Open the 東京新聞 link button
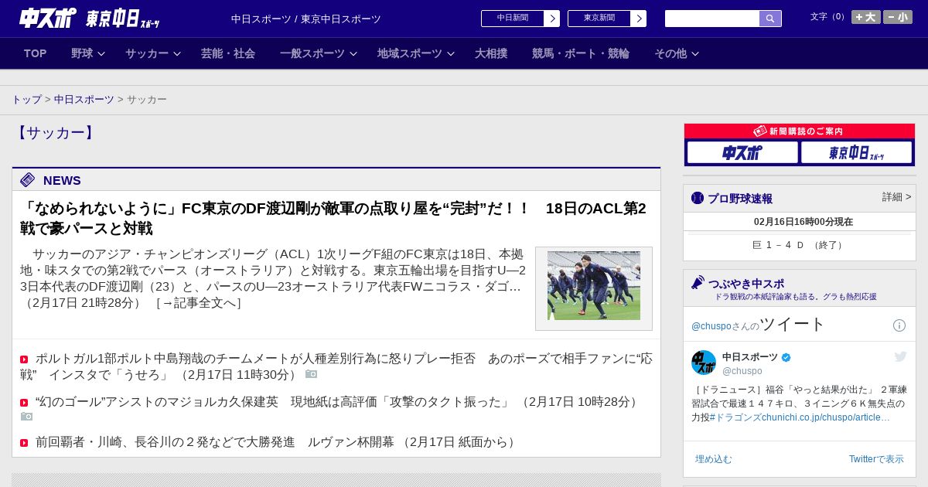 pos(606,19)
